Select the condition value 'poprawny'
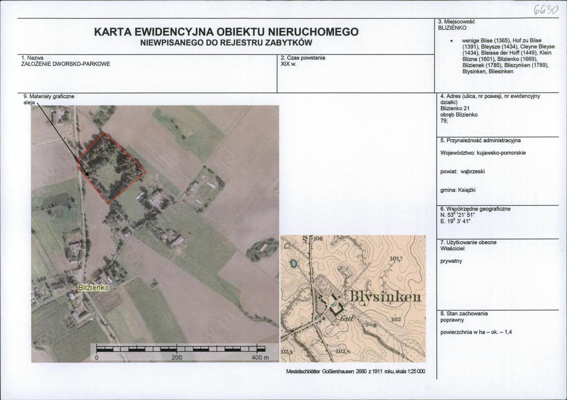The width and height of the screenshot is (567, 400). [452, 320]
